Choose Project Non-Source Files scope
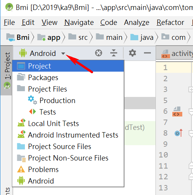 [x=68, y=158]
